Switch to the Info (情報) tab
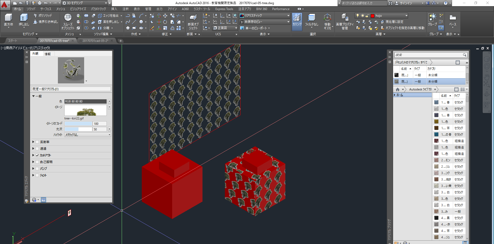This screenshot has height=244, width=494. [x=48, y=54]
